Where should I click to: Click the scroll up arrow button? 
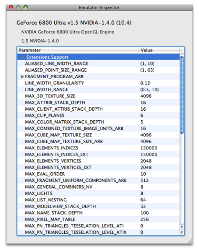(x=182, y=227)
